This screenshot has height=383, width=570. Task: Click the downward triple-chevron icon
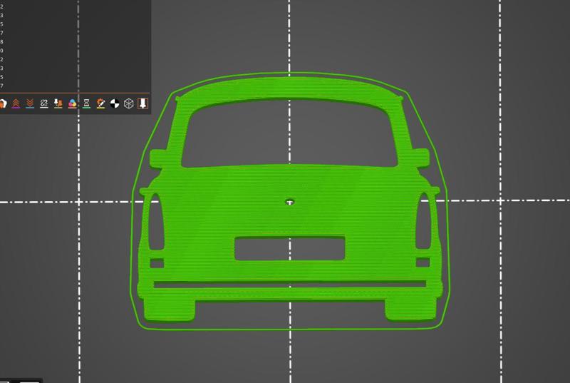(30, 103)
